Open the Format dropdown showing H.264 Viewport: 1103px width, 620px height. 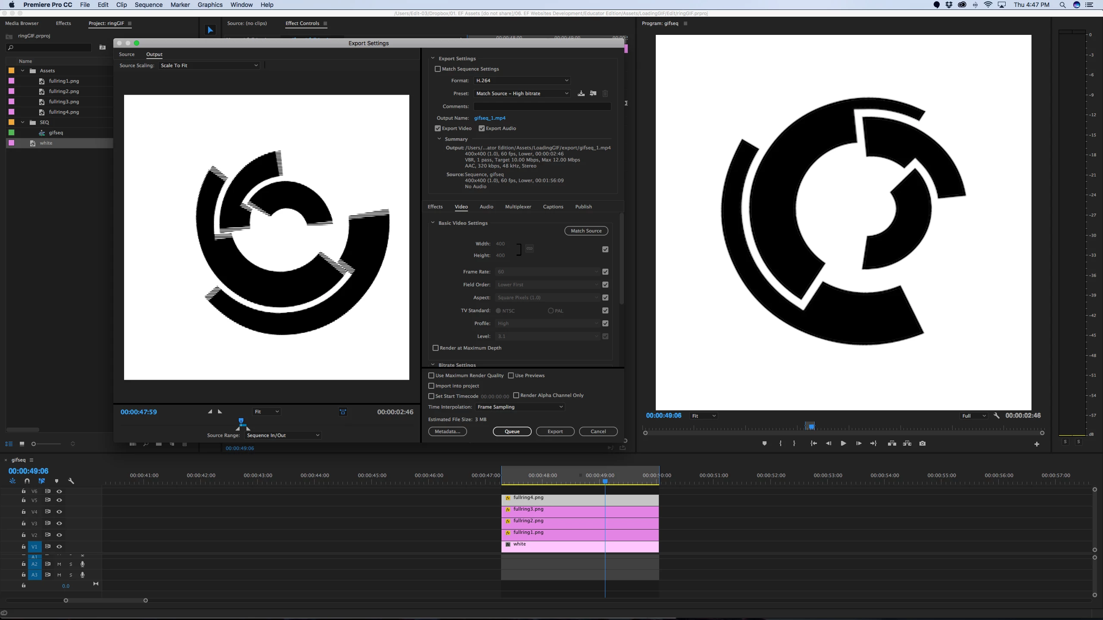click(x=522, y=81)
